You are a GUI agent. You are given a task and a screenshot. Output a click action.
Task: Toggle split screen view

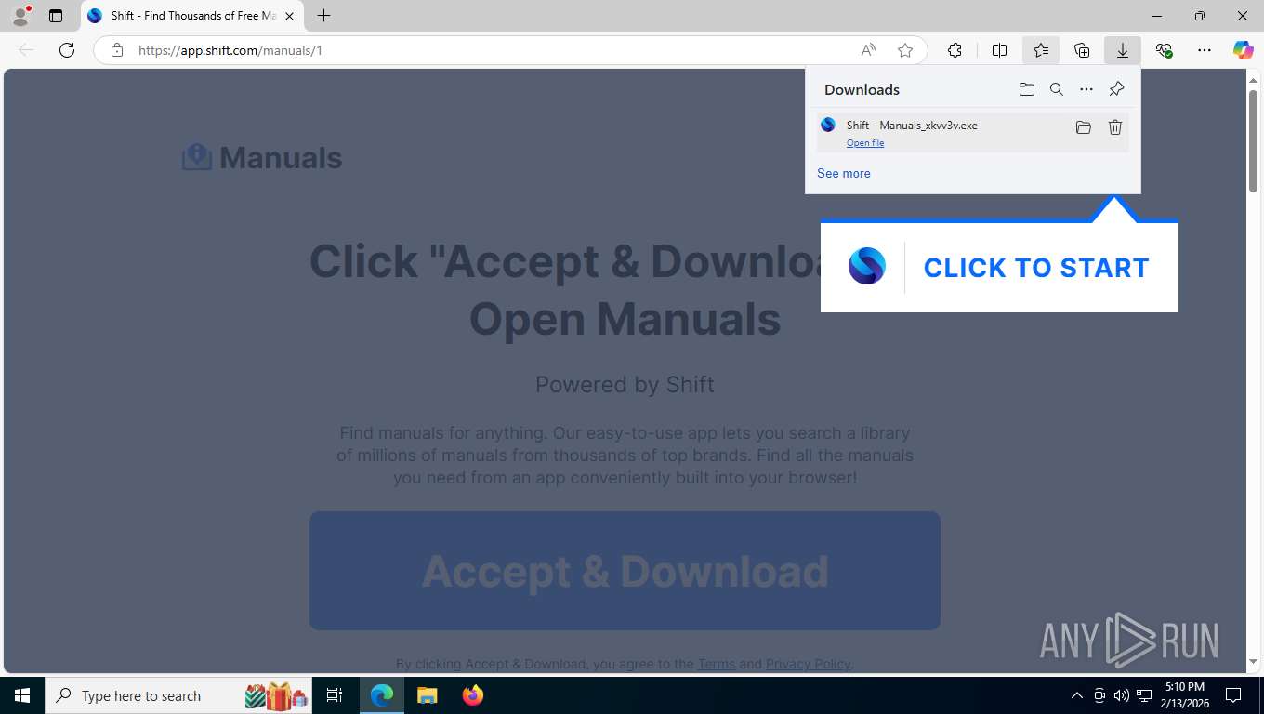[999, 50]
